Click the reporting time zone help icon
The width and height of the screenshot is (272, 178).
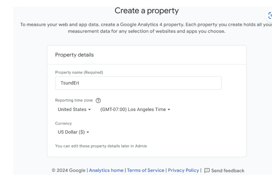click(98, 100)
